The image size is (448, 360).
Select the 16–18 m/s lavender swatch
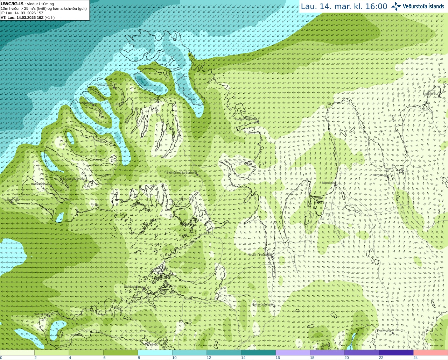(x=293, y=353)
